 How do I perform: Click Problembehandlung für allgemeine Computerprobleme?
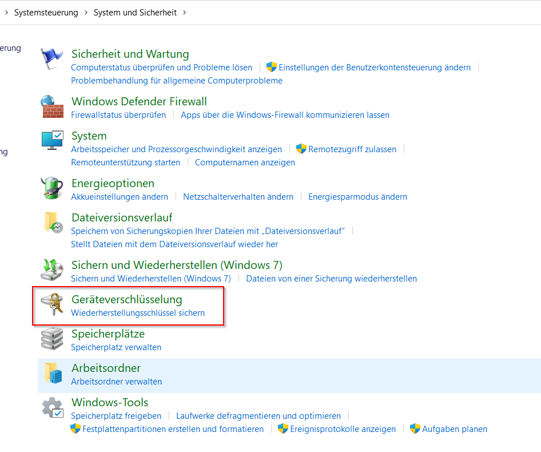click(177, 81)
